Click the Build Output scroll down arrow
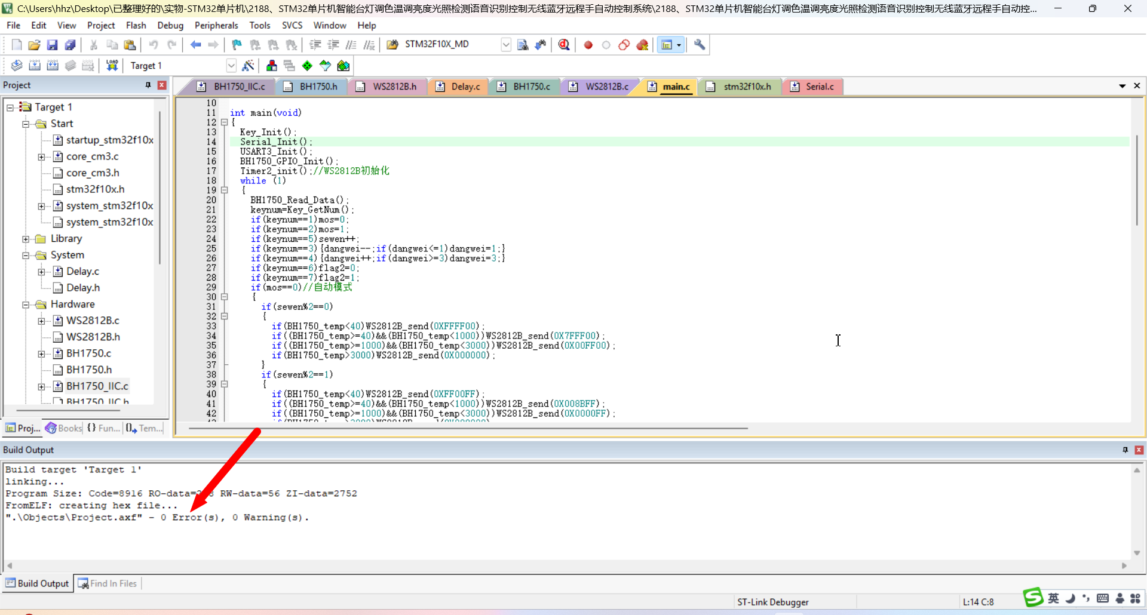The height and width of the screenshot is (615, 1147). (x=1137, y=553)
